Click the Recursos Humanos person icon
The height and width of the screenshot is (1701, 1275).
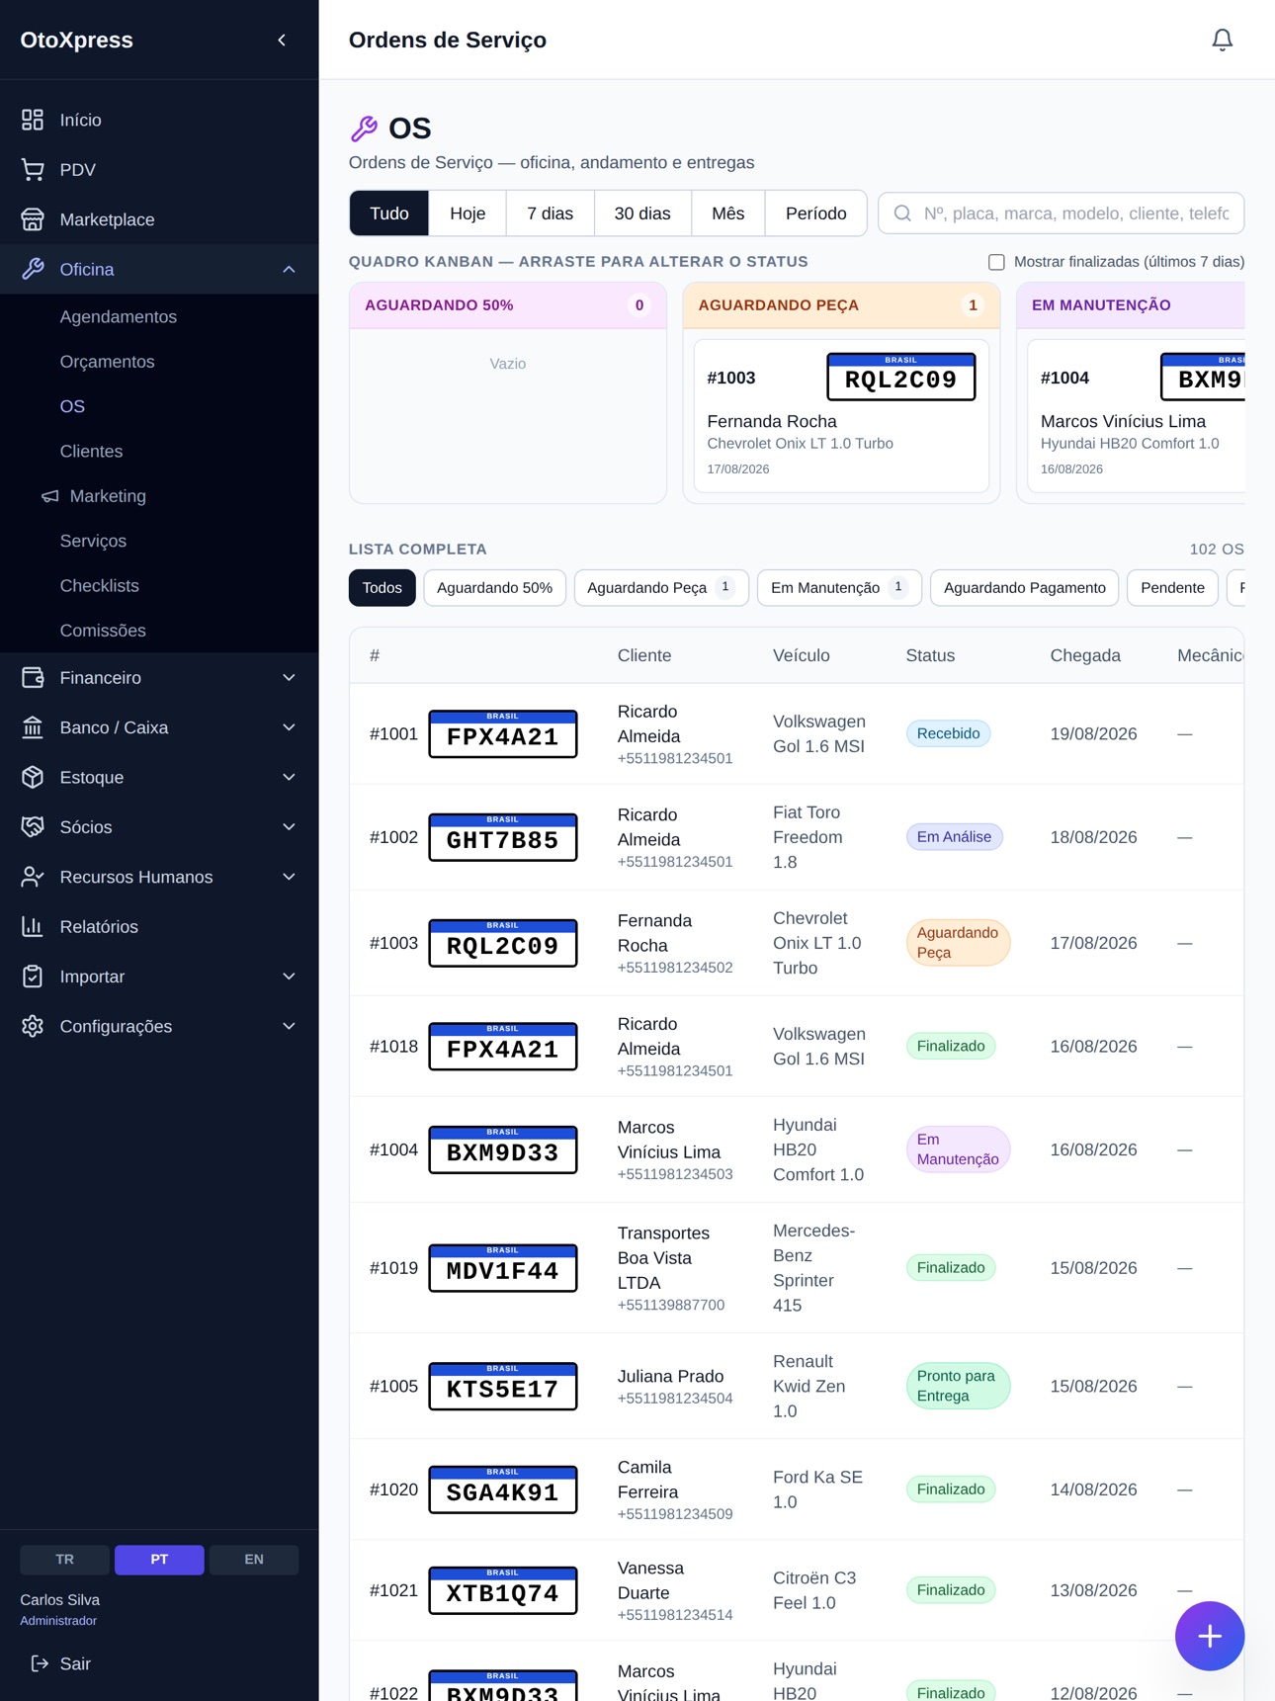33,877
